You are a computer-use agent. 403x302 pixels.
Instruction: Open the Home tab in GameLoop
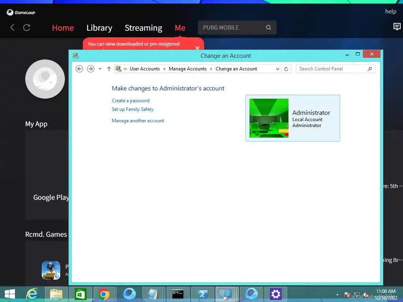(x=63, y=28)
